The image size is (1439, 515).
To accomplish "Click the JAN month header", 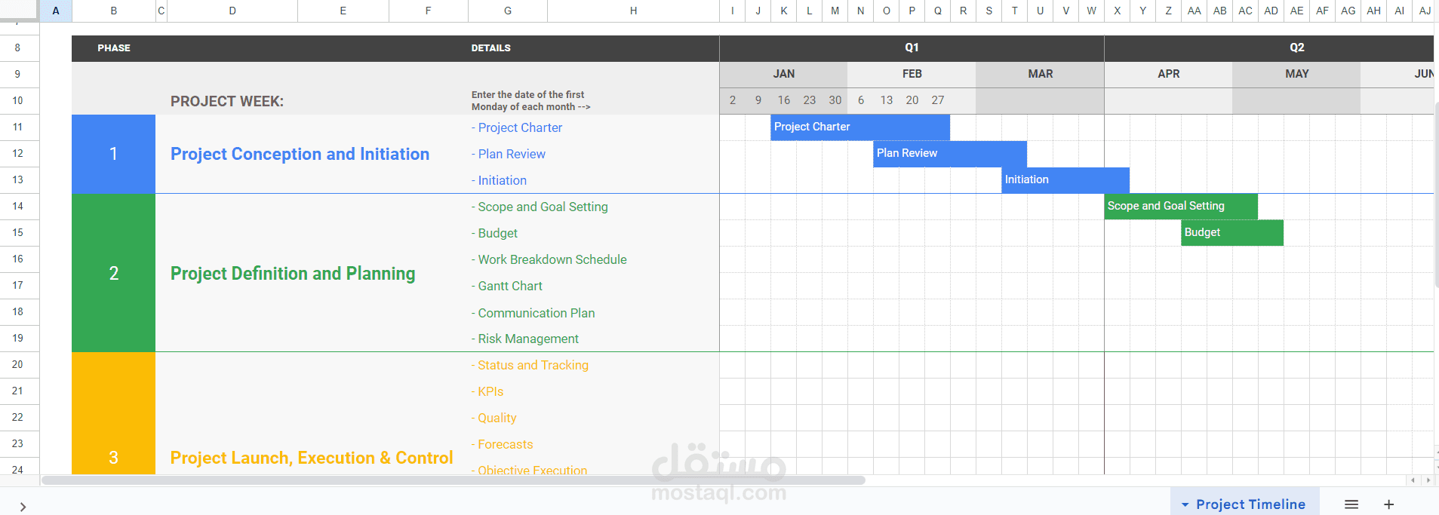I will coord(783,74).
